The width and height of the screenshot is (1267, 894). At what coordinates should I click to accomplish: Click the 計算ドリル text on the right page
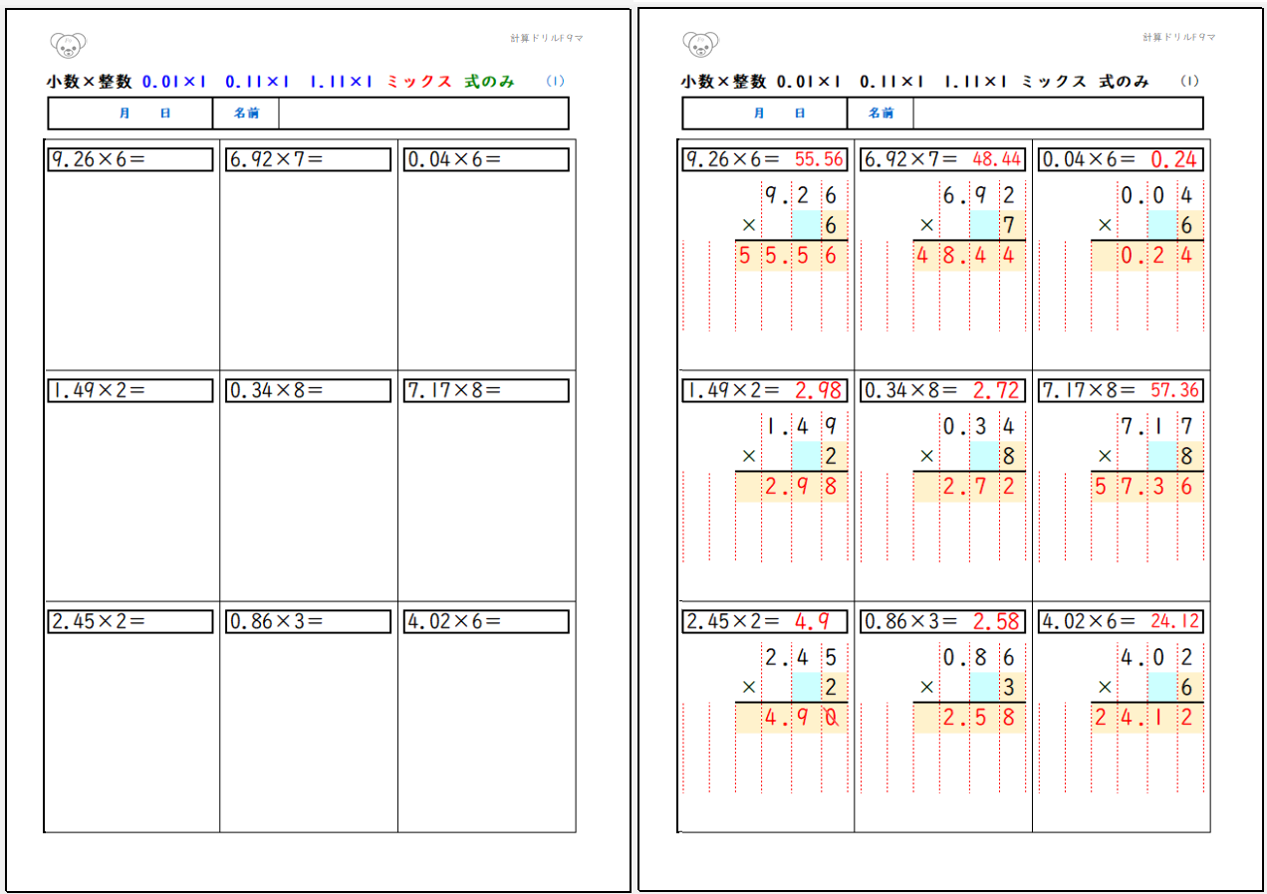1179,38
